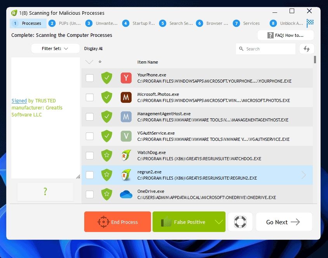The width and height of the screenshot is (328, 258).
Task: Click the Item Name column header
Action: click(x=148, y=62)
